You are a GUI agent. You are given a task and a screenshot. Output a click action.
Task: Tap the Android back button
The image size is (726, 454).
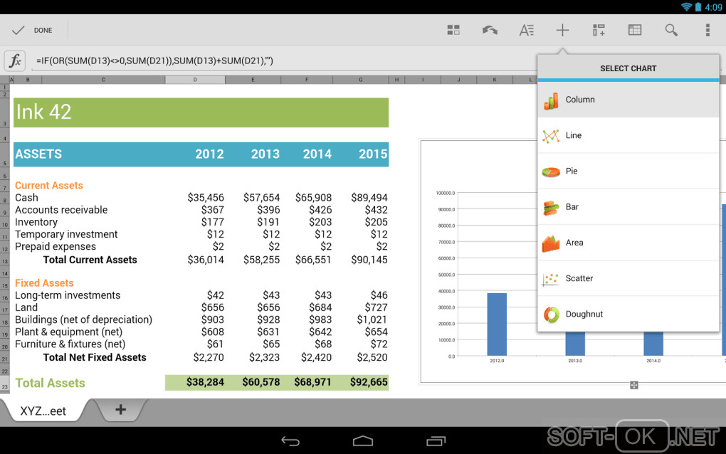coord(290,441)
